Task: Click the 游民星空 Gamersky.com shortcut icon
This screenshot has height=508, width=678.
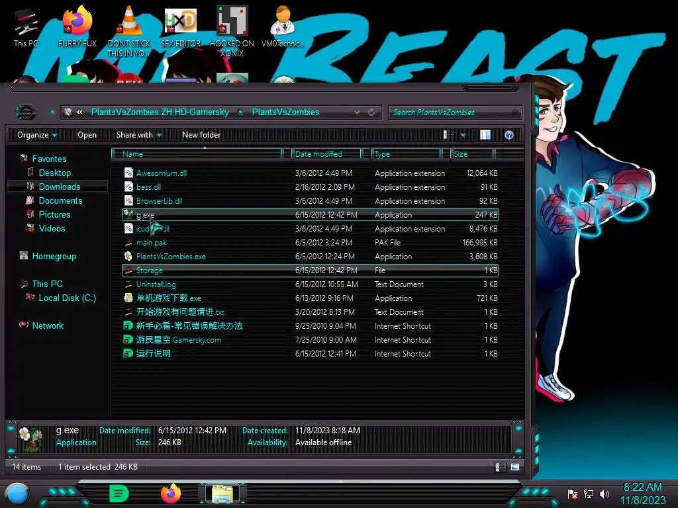Action: [128, 339]
